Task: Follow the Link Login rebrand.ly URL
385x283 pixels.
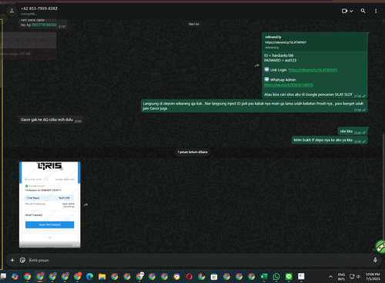Action: (x=313, y=70)
